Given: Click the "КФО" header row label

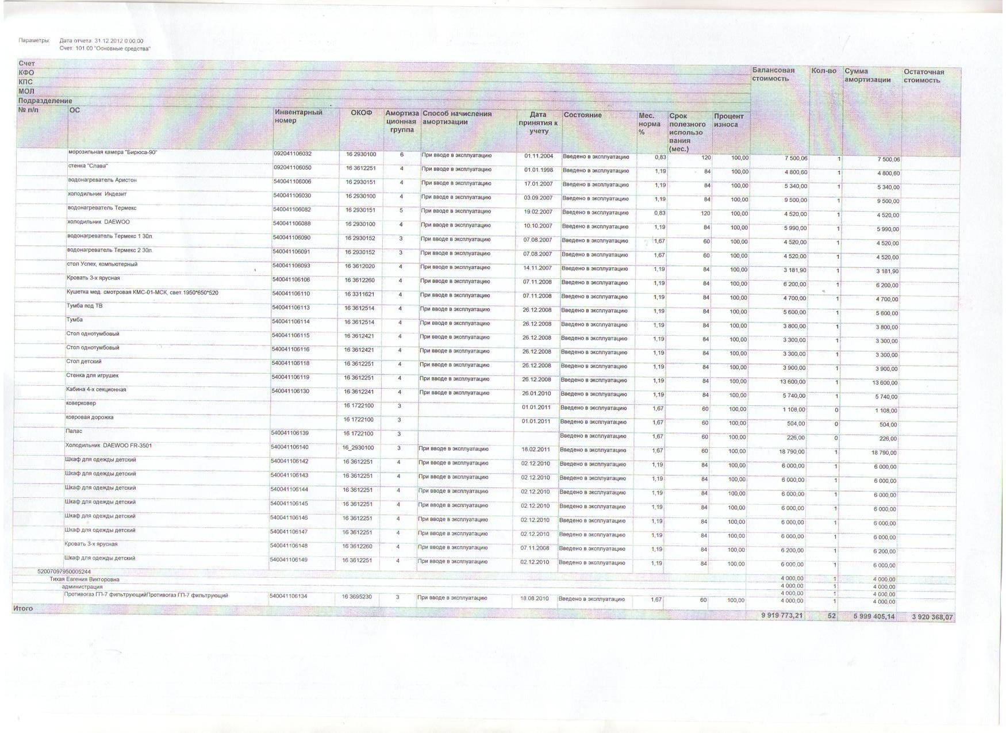Looking at the screenshot, I should point(26,72).
